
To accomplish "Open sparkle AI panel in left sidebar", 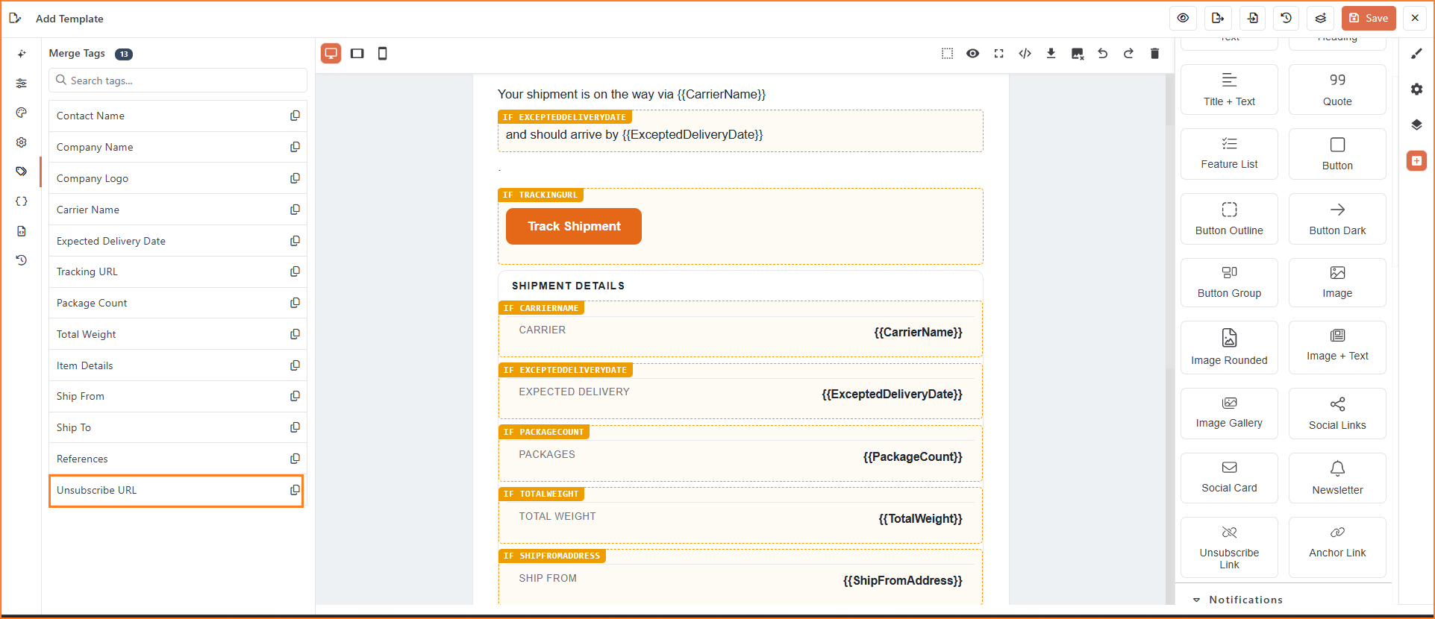I will [22, 54].
